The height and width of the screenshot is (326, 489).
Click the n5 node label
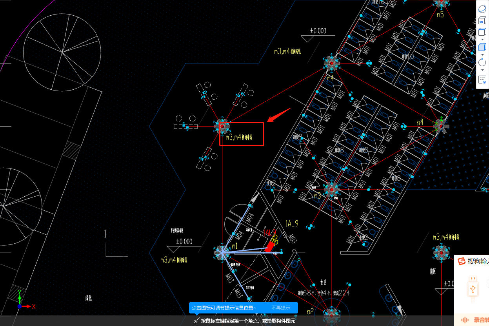click(440, 15)
